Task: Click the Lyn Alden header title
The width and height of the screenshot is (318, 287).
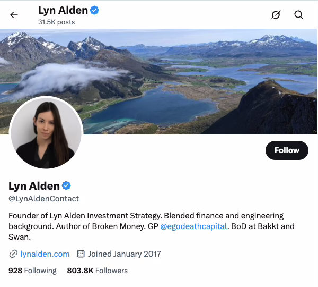Action: [x=63, y=10]
